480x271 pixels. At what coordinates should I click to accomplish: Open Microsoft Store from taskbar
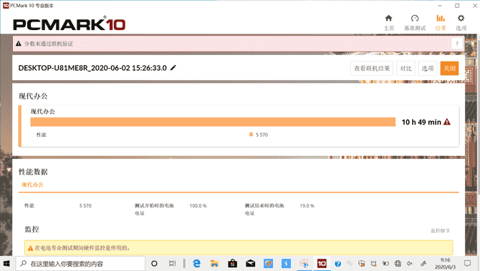pos(232,263)
